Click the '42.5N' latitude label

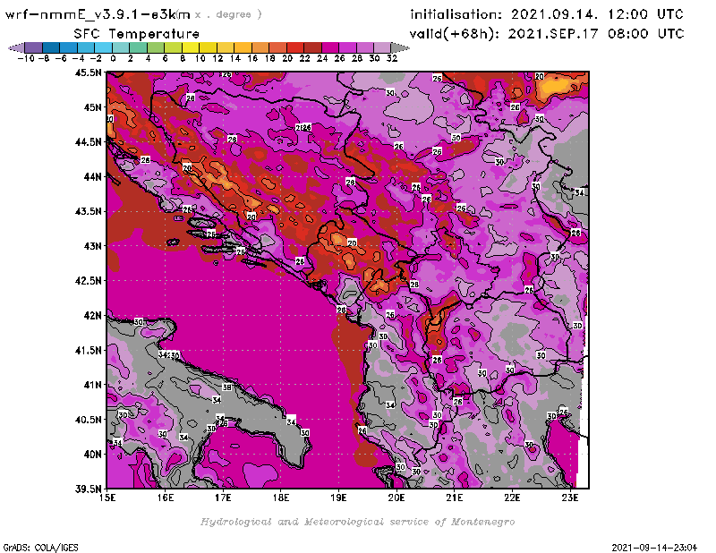click(88, 280)
